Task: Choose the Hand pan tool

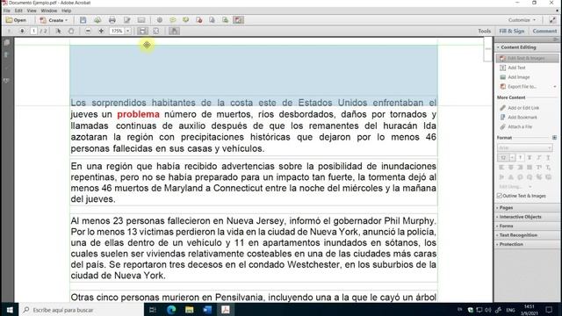Action: tap(71, 32)
